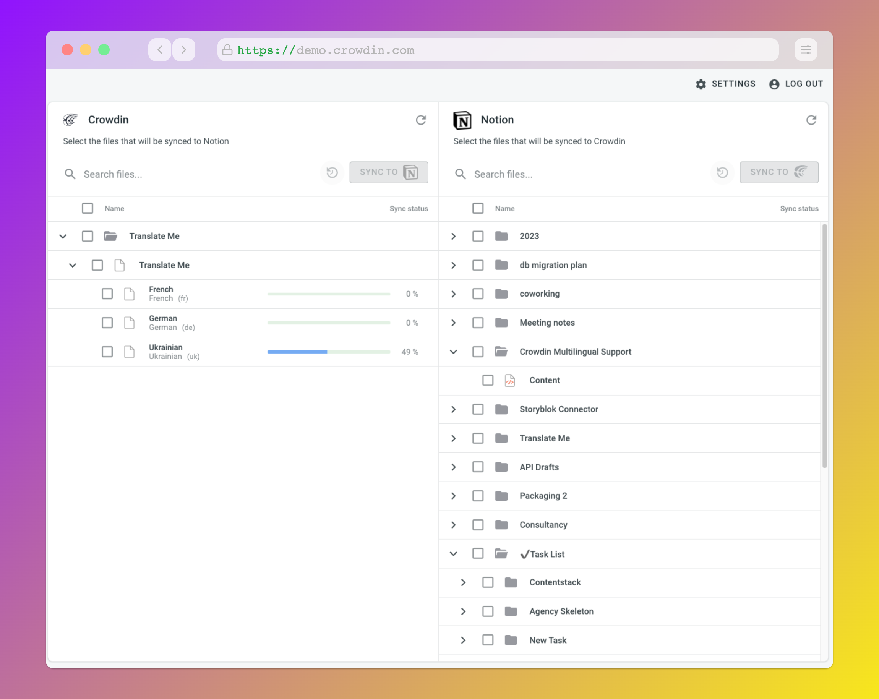This screenshot has height=699, width=879.
Task: Click Sync to Crowdin button
Action: (779, 172)
